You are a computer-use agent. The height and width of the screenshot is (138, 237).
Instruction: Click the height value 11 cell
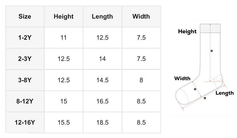tap(64, 38)
